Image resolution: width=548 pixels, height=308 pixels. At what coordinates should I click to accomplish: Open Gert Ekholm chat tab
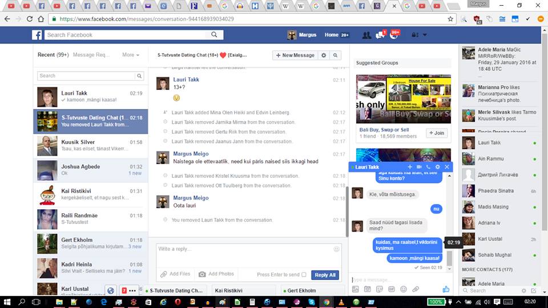(x=313, y=290)
